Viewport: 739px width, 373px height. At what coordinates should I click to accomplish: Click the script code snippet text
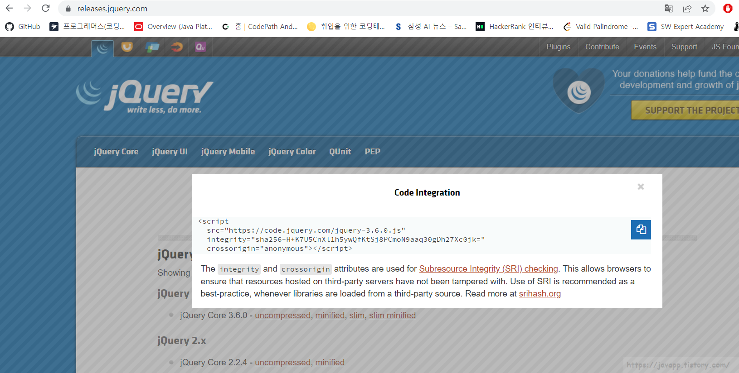[341, 235]
